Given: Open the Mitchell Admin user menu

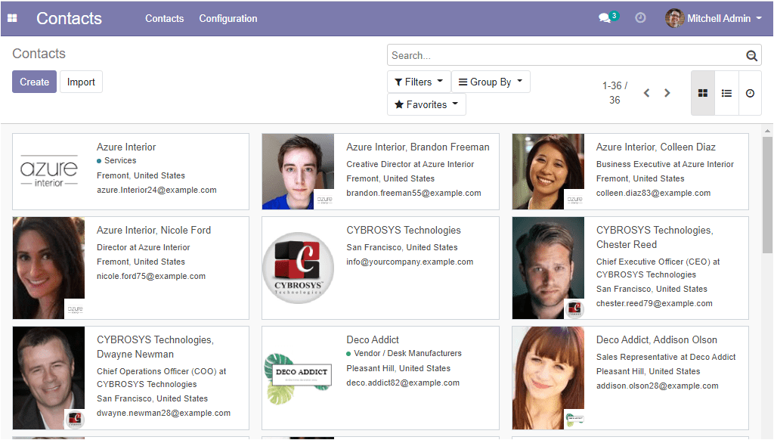Looking at the screenshot, I should 714,18.
